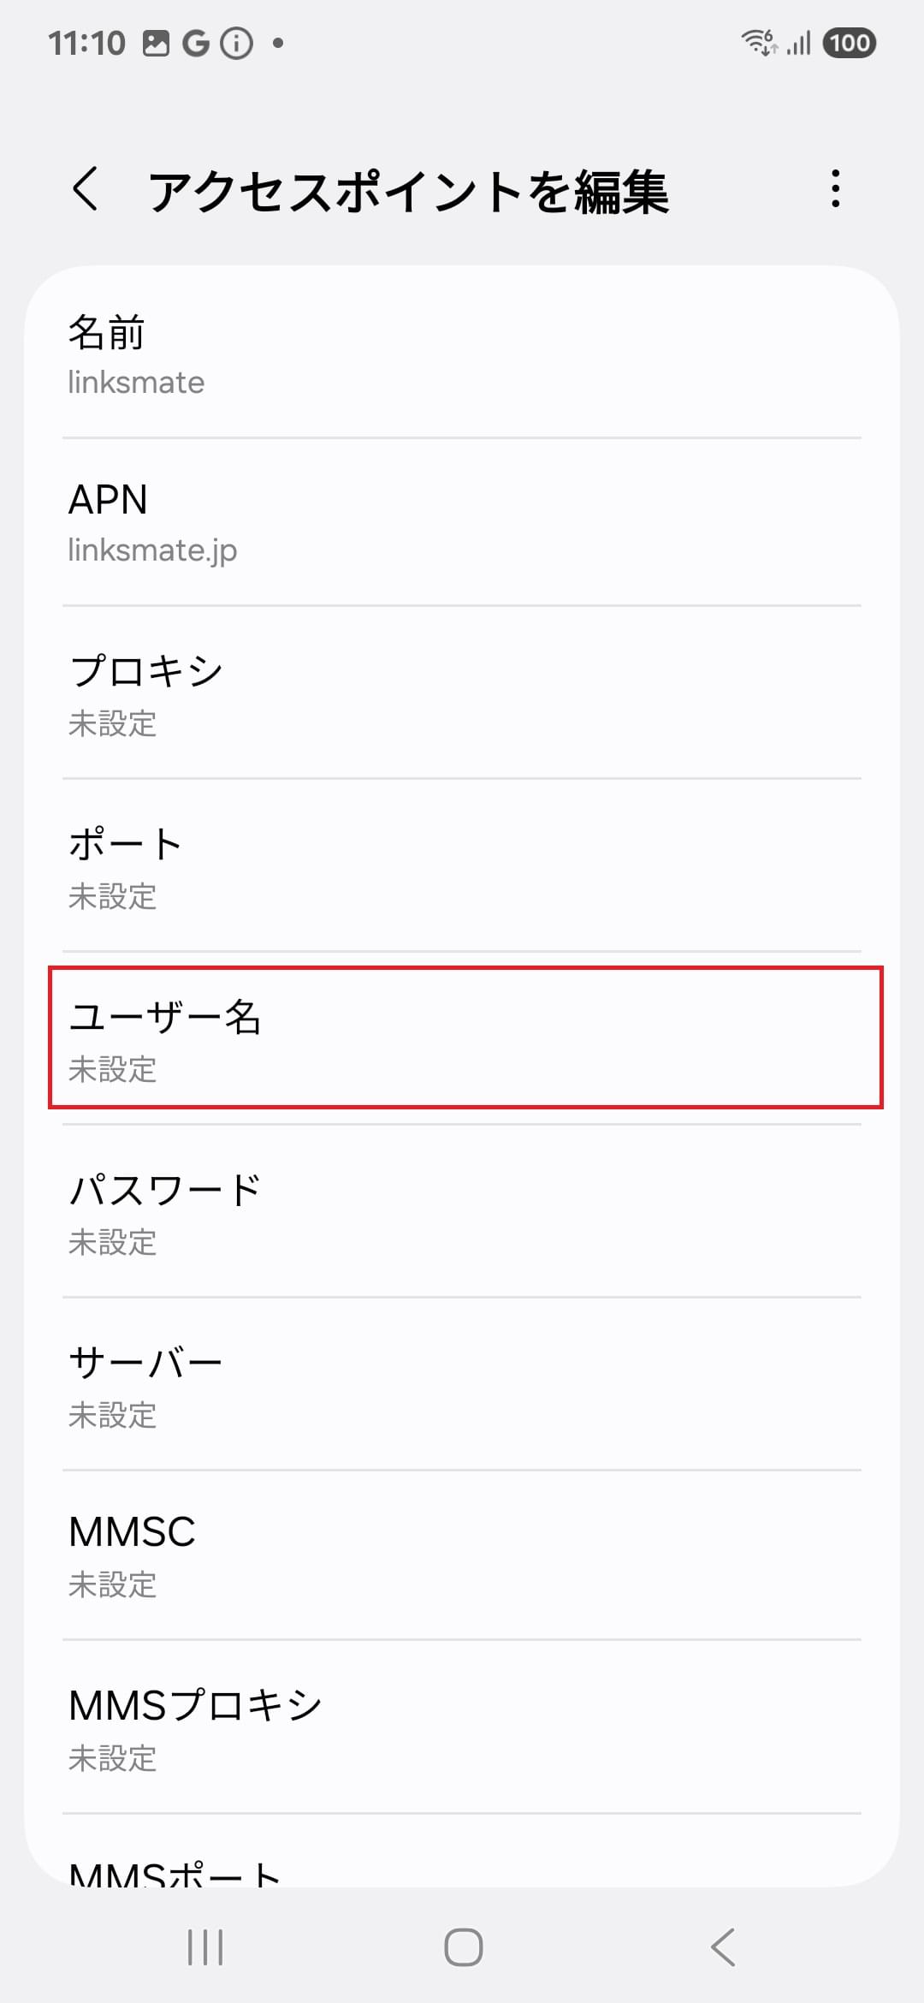The height and width of the screenshot is (2003, 924).
Task: Tap the mobile signal strength icon
Action: coord(799,43)
